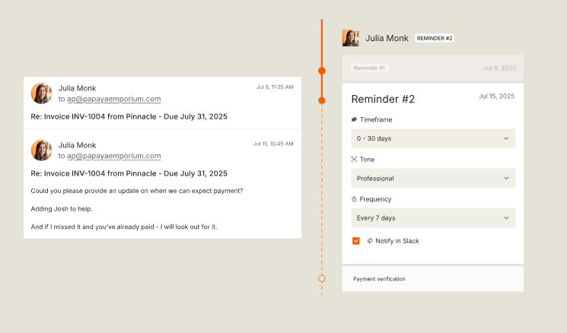The image size is (567, 333).
Task: Open the Jul 8 email subject line
Action: click(x=129, y=116)
